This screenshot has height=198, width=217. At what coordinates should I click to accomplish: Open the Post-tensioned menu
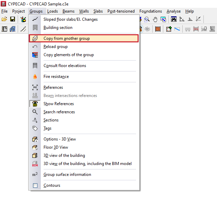point(121,11)
